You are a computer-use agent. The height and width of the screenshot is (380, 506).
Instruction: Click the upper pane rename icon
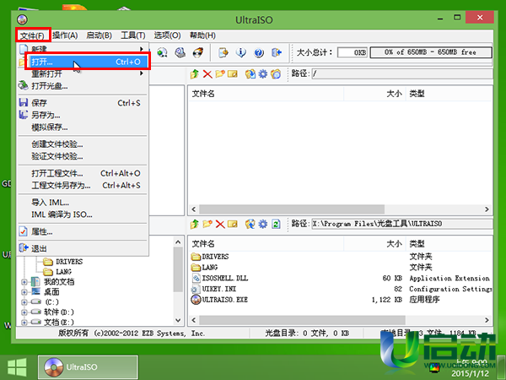[x=233, y=74]
